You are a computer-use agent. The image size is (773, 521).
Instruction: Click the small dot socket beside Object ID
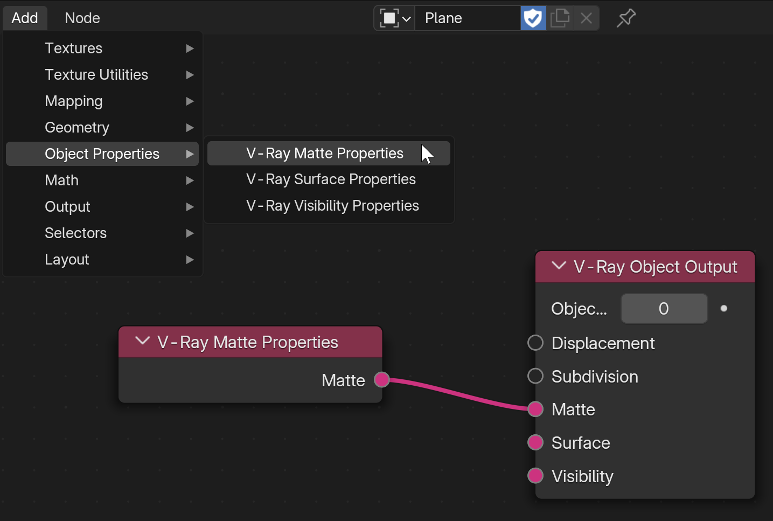[724, 309]
